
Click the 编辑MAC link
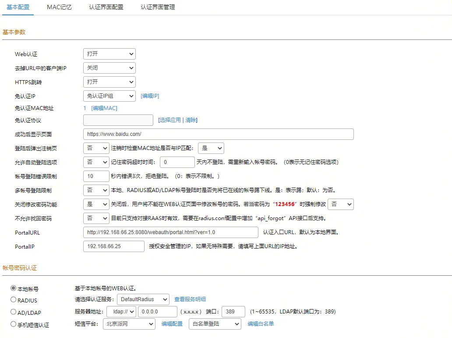coord(104,108)
